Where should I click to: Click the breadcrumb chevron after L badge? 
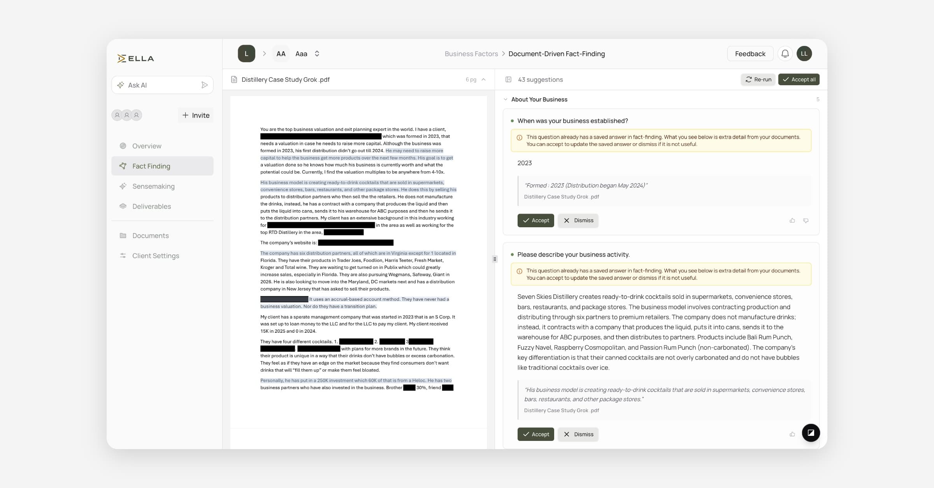(264, 54)
